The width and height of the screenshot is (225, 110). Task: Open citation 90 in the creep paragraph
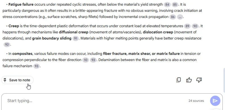pyautogui.click(x=195, y=26)
